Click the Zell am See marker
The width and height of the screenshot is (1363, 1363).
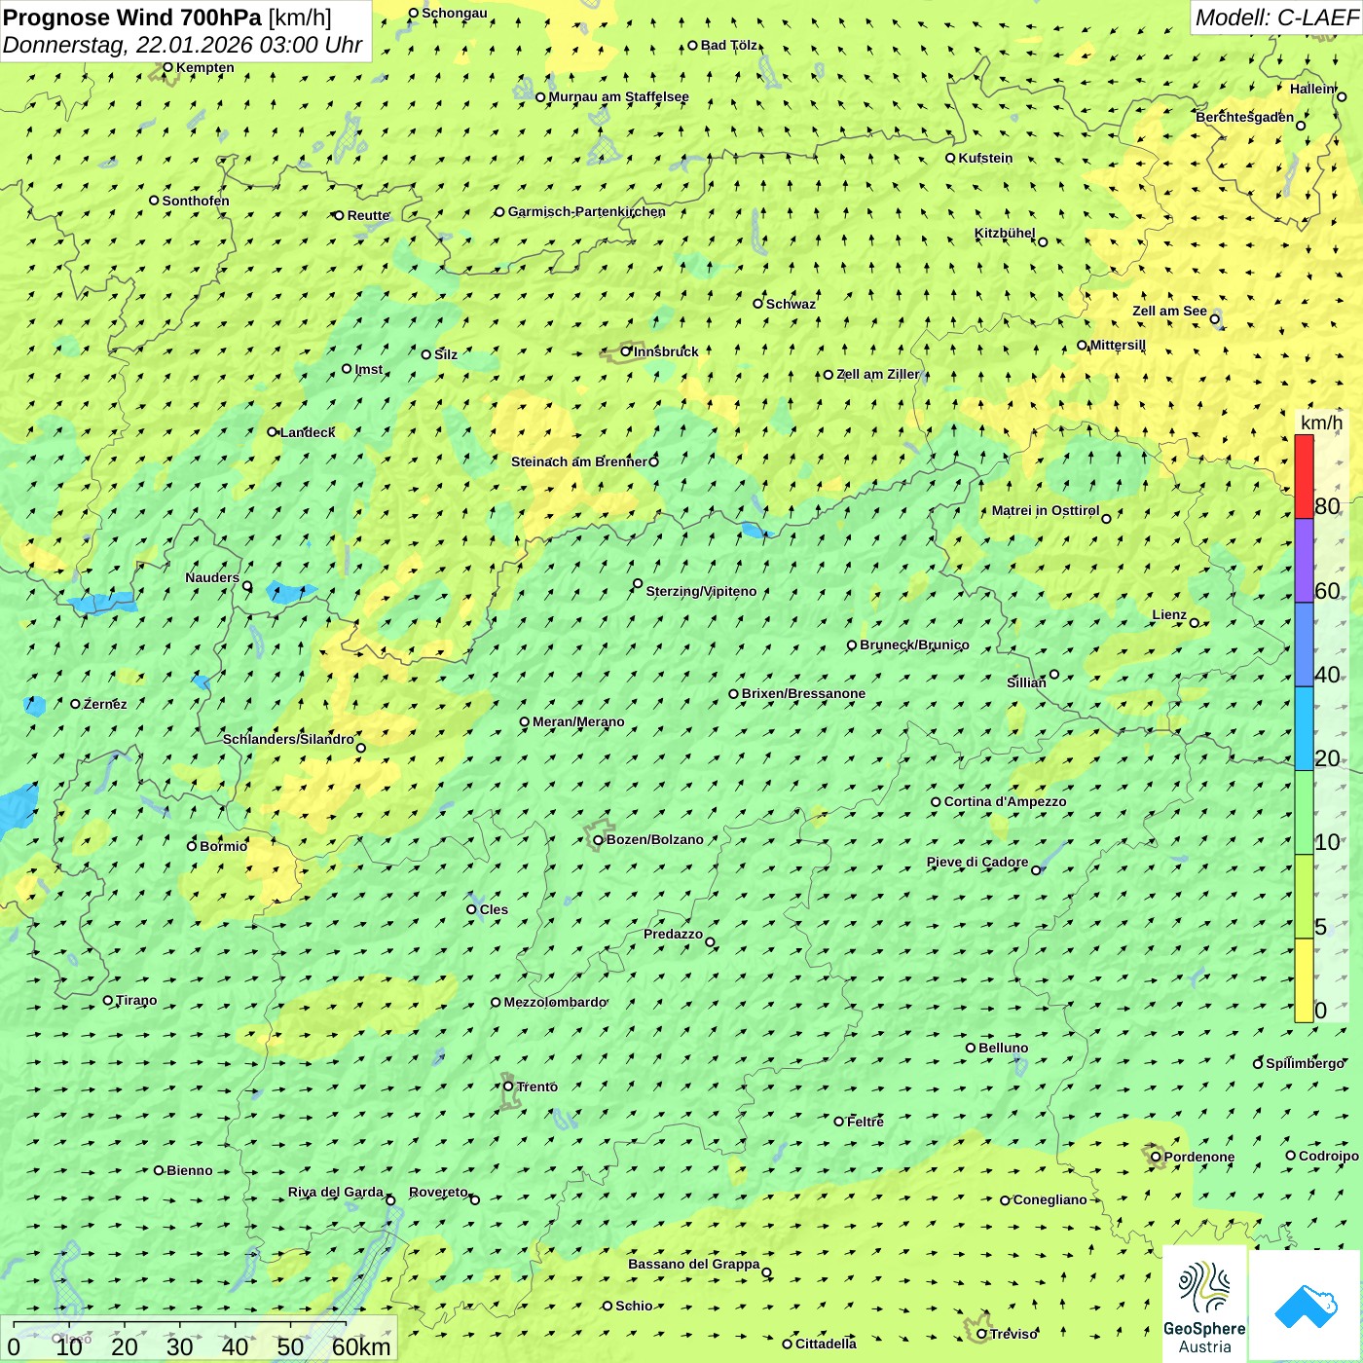[x=1214, y=318]
